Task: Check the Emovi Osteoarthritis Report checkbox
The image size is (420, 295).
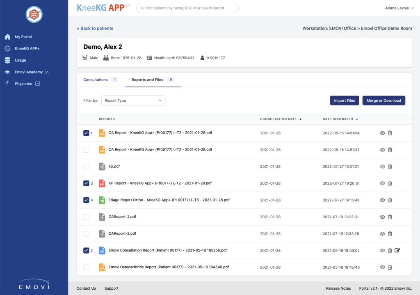Action: tap(86, 267)
